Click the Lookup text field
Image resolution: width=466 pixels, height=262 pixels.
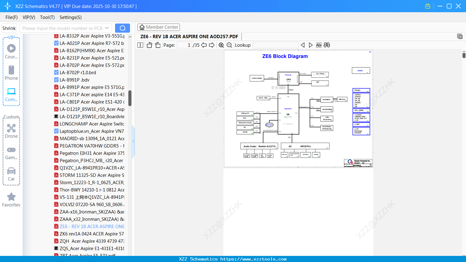coord(275,45)
